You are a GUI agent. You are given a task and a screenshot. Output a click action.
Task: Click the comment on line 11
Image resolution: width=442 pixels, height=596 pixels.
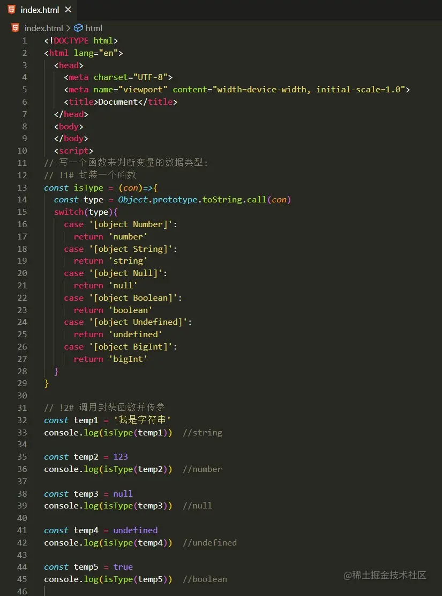point(126,163)
